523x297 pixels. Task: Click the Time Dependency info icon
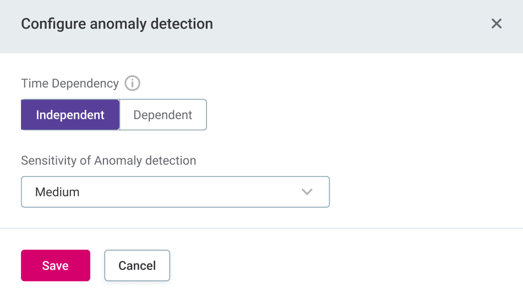click(x=132, y=84)
